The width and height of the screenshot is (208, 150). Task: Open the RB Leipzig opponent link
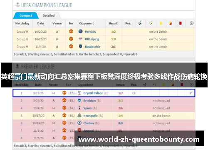[92, 39]
